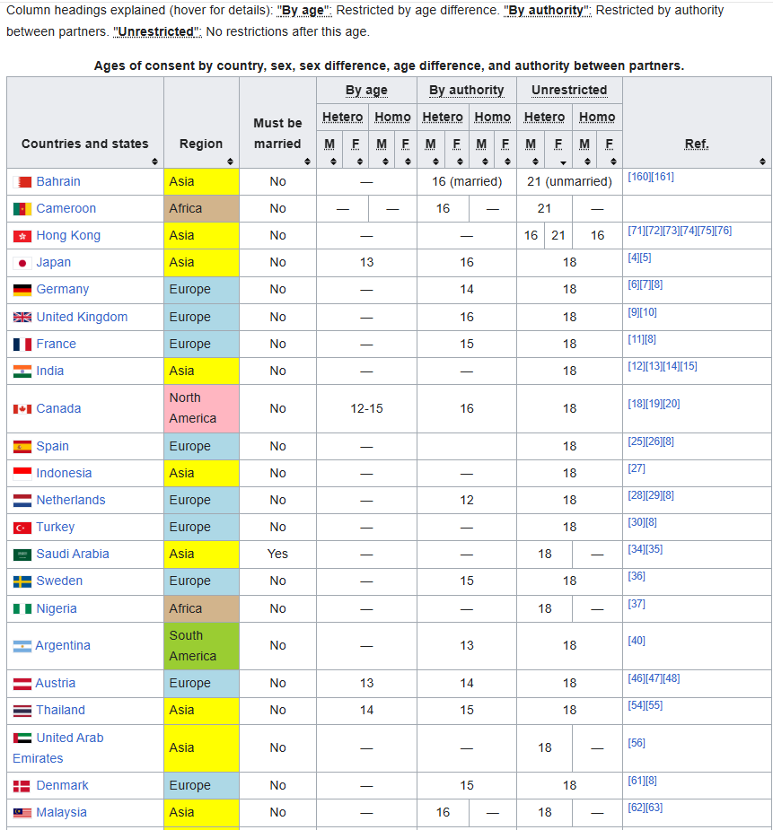Click the Canada flag icon
The width and height of the screenshot is (773, 830).
coord(22,409)
